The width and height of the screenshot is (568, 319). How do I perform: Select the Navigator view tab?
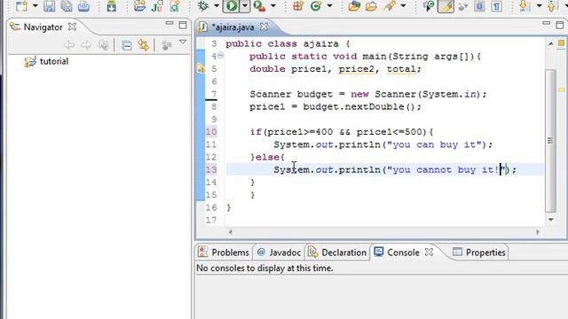pyautogui.click(x=43, y=27)
